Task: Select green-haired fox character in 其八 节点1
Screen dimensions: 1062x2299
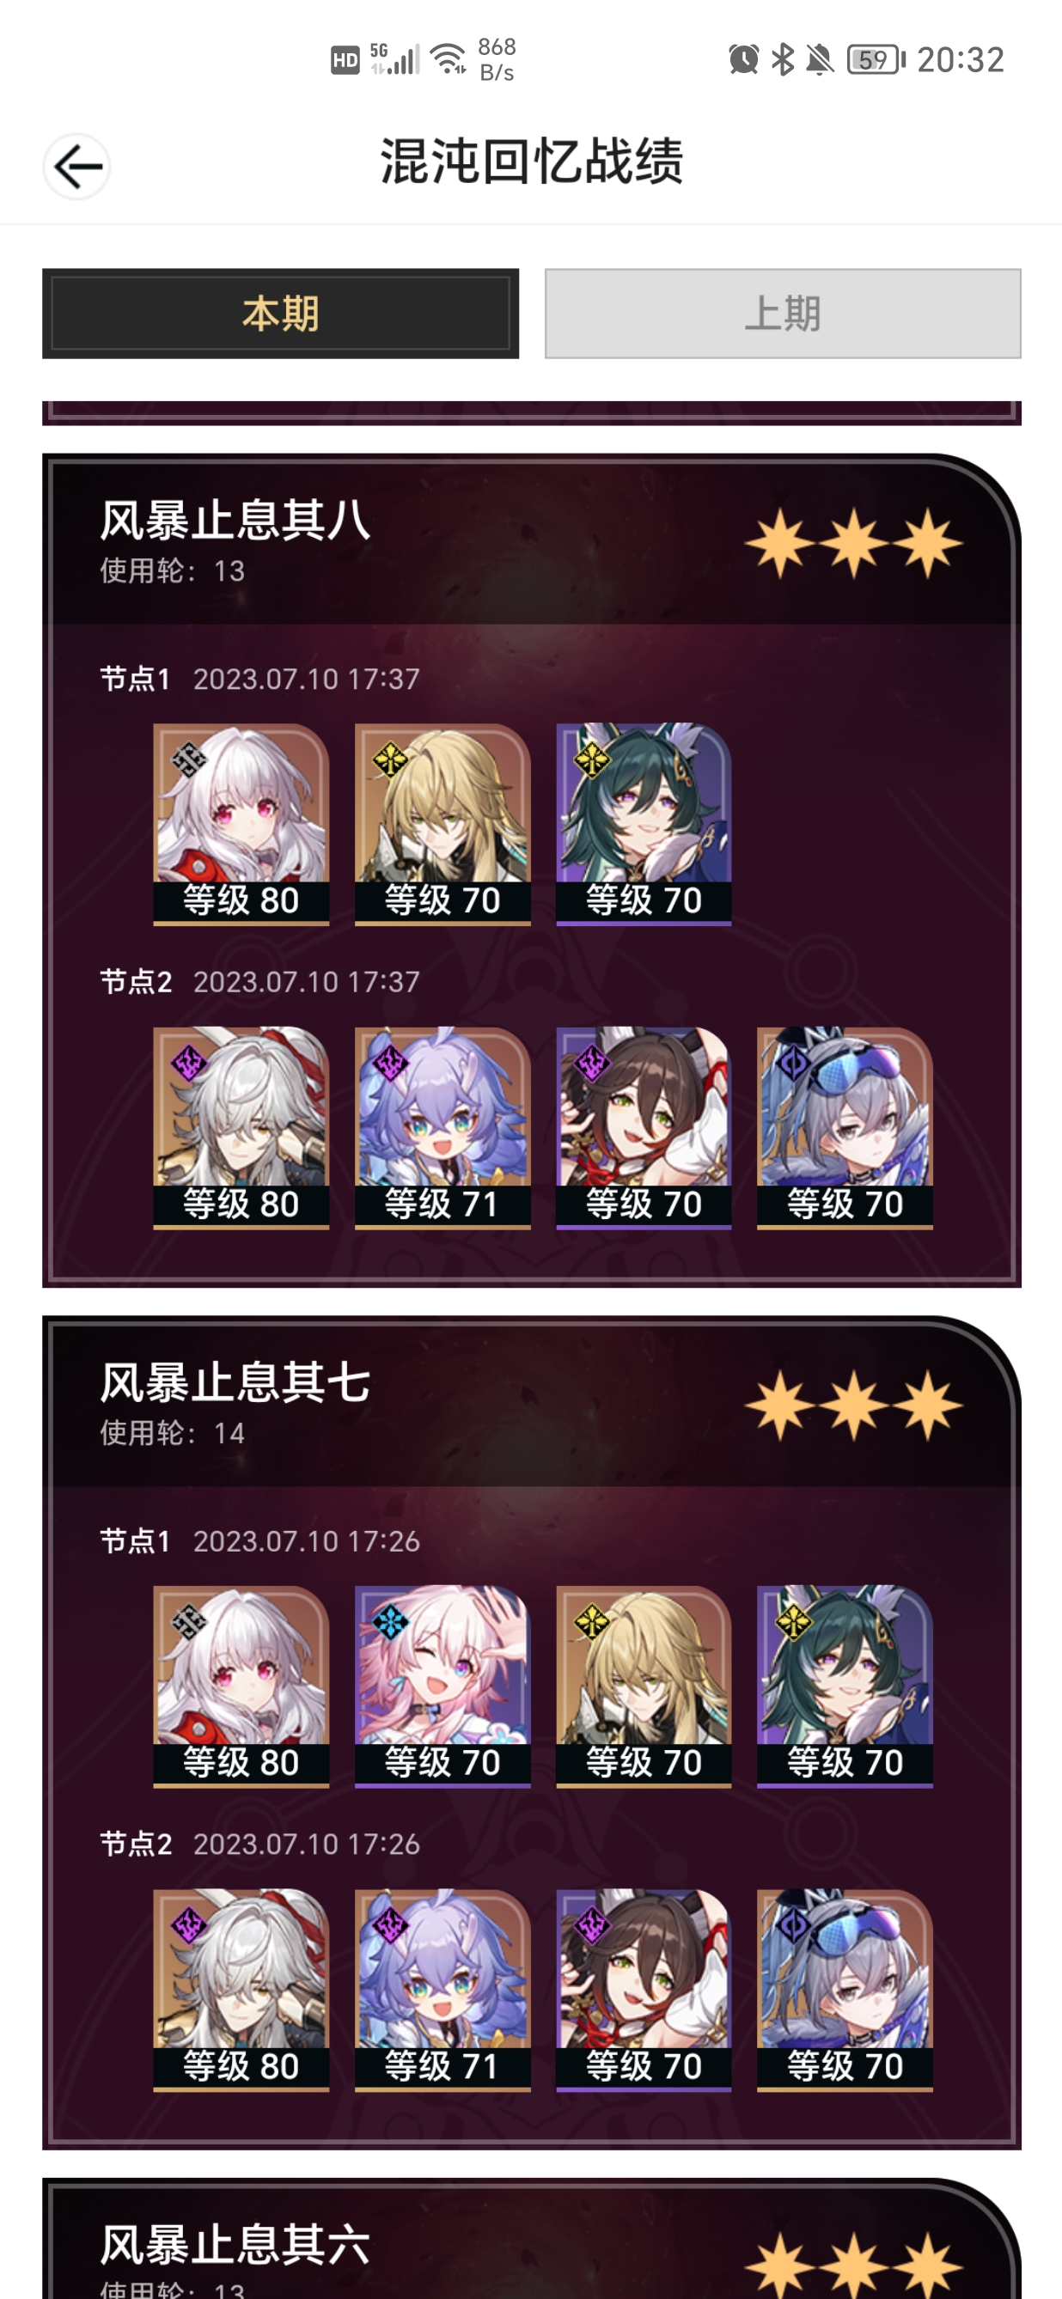Action: [644, 824]
